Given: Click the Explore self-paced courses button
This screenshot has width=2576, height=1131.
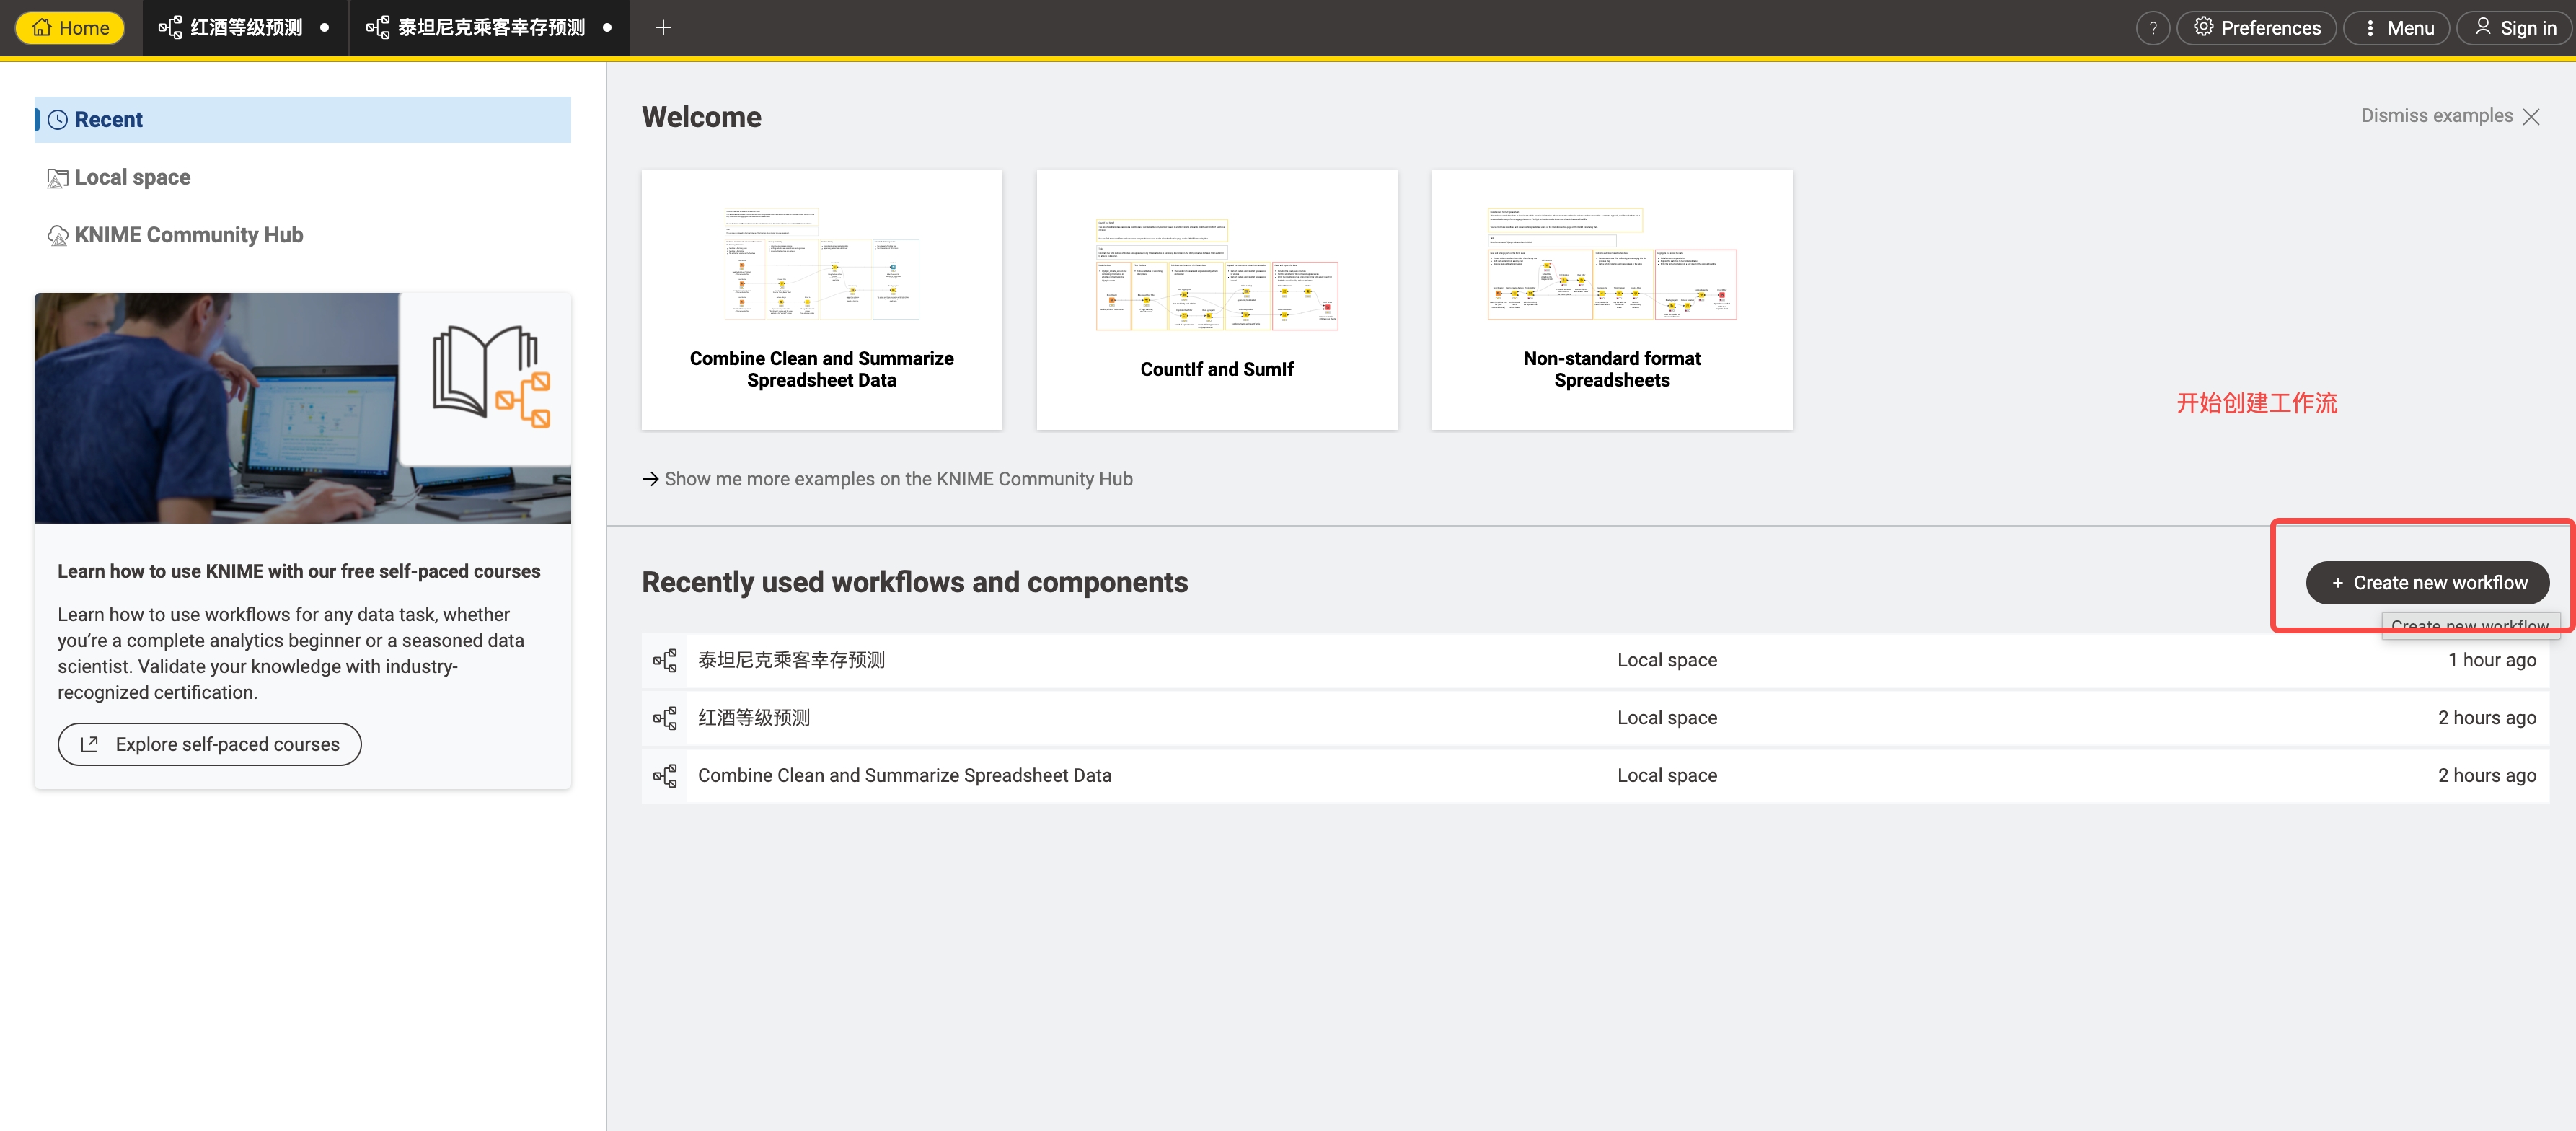Looking at the screenshot, I should (x=209, y=744).
